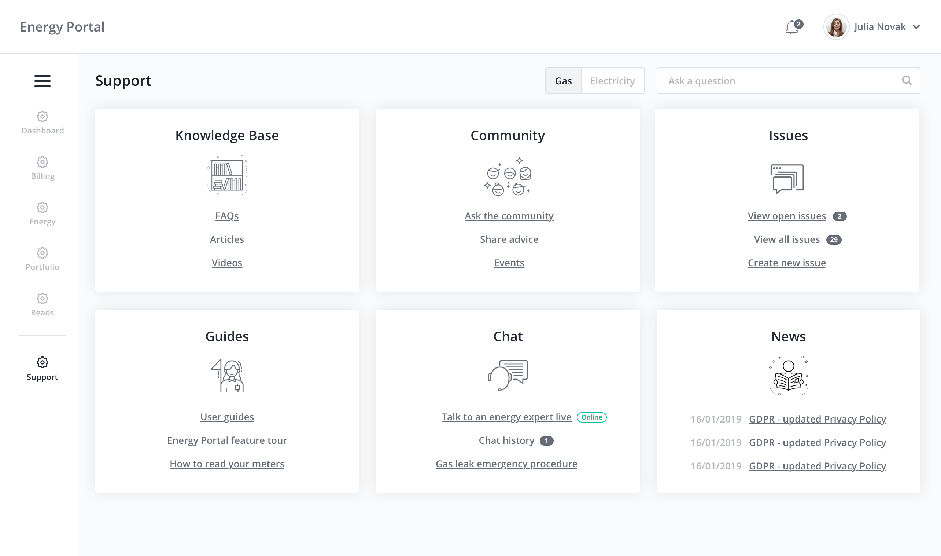Image resolution: width=941 pixels, height=556 pixels.
Task: Click the hamburger menu icon
Action: [42, 81]
